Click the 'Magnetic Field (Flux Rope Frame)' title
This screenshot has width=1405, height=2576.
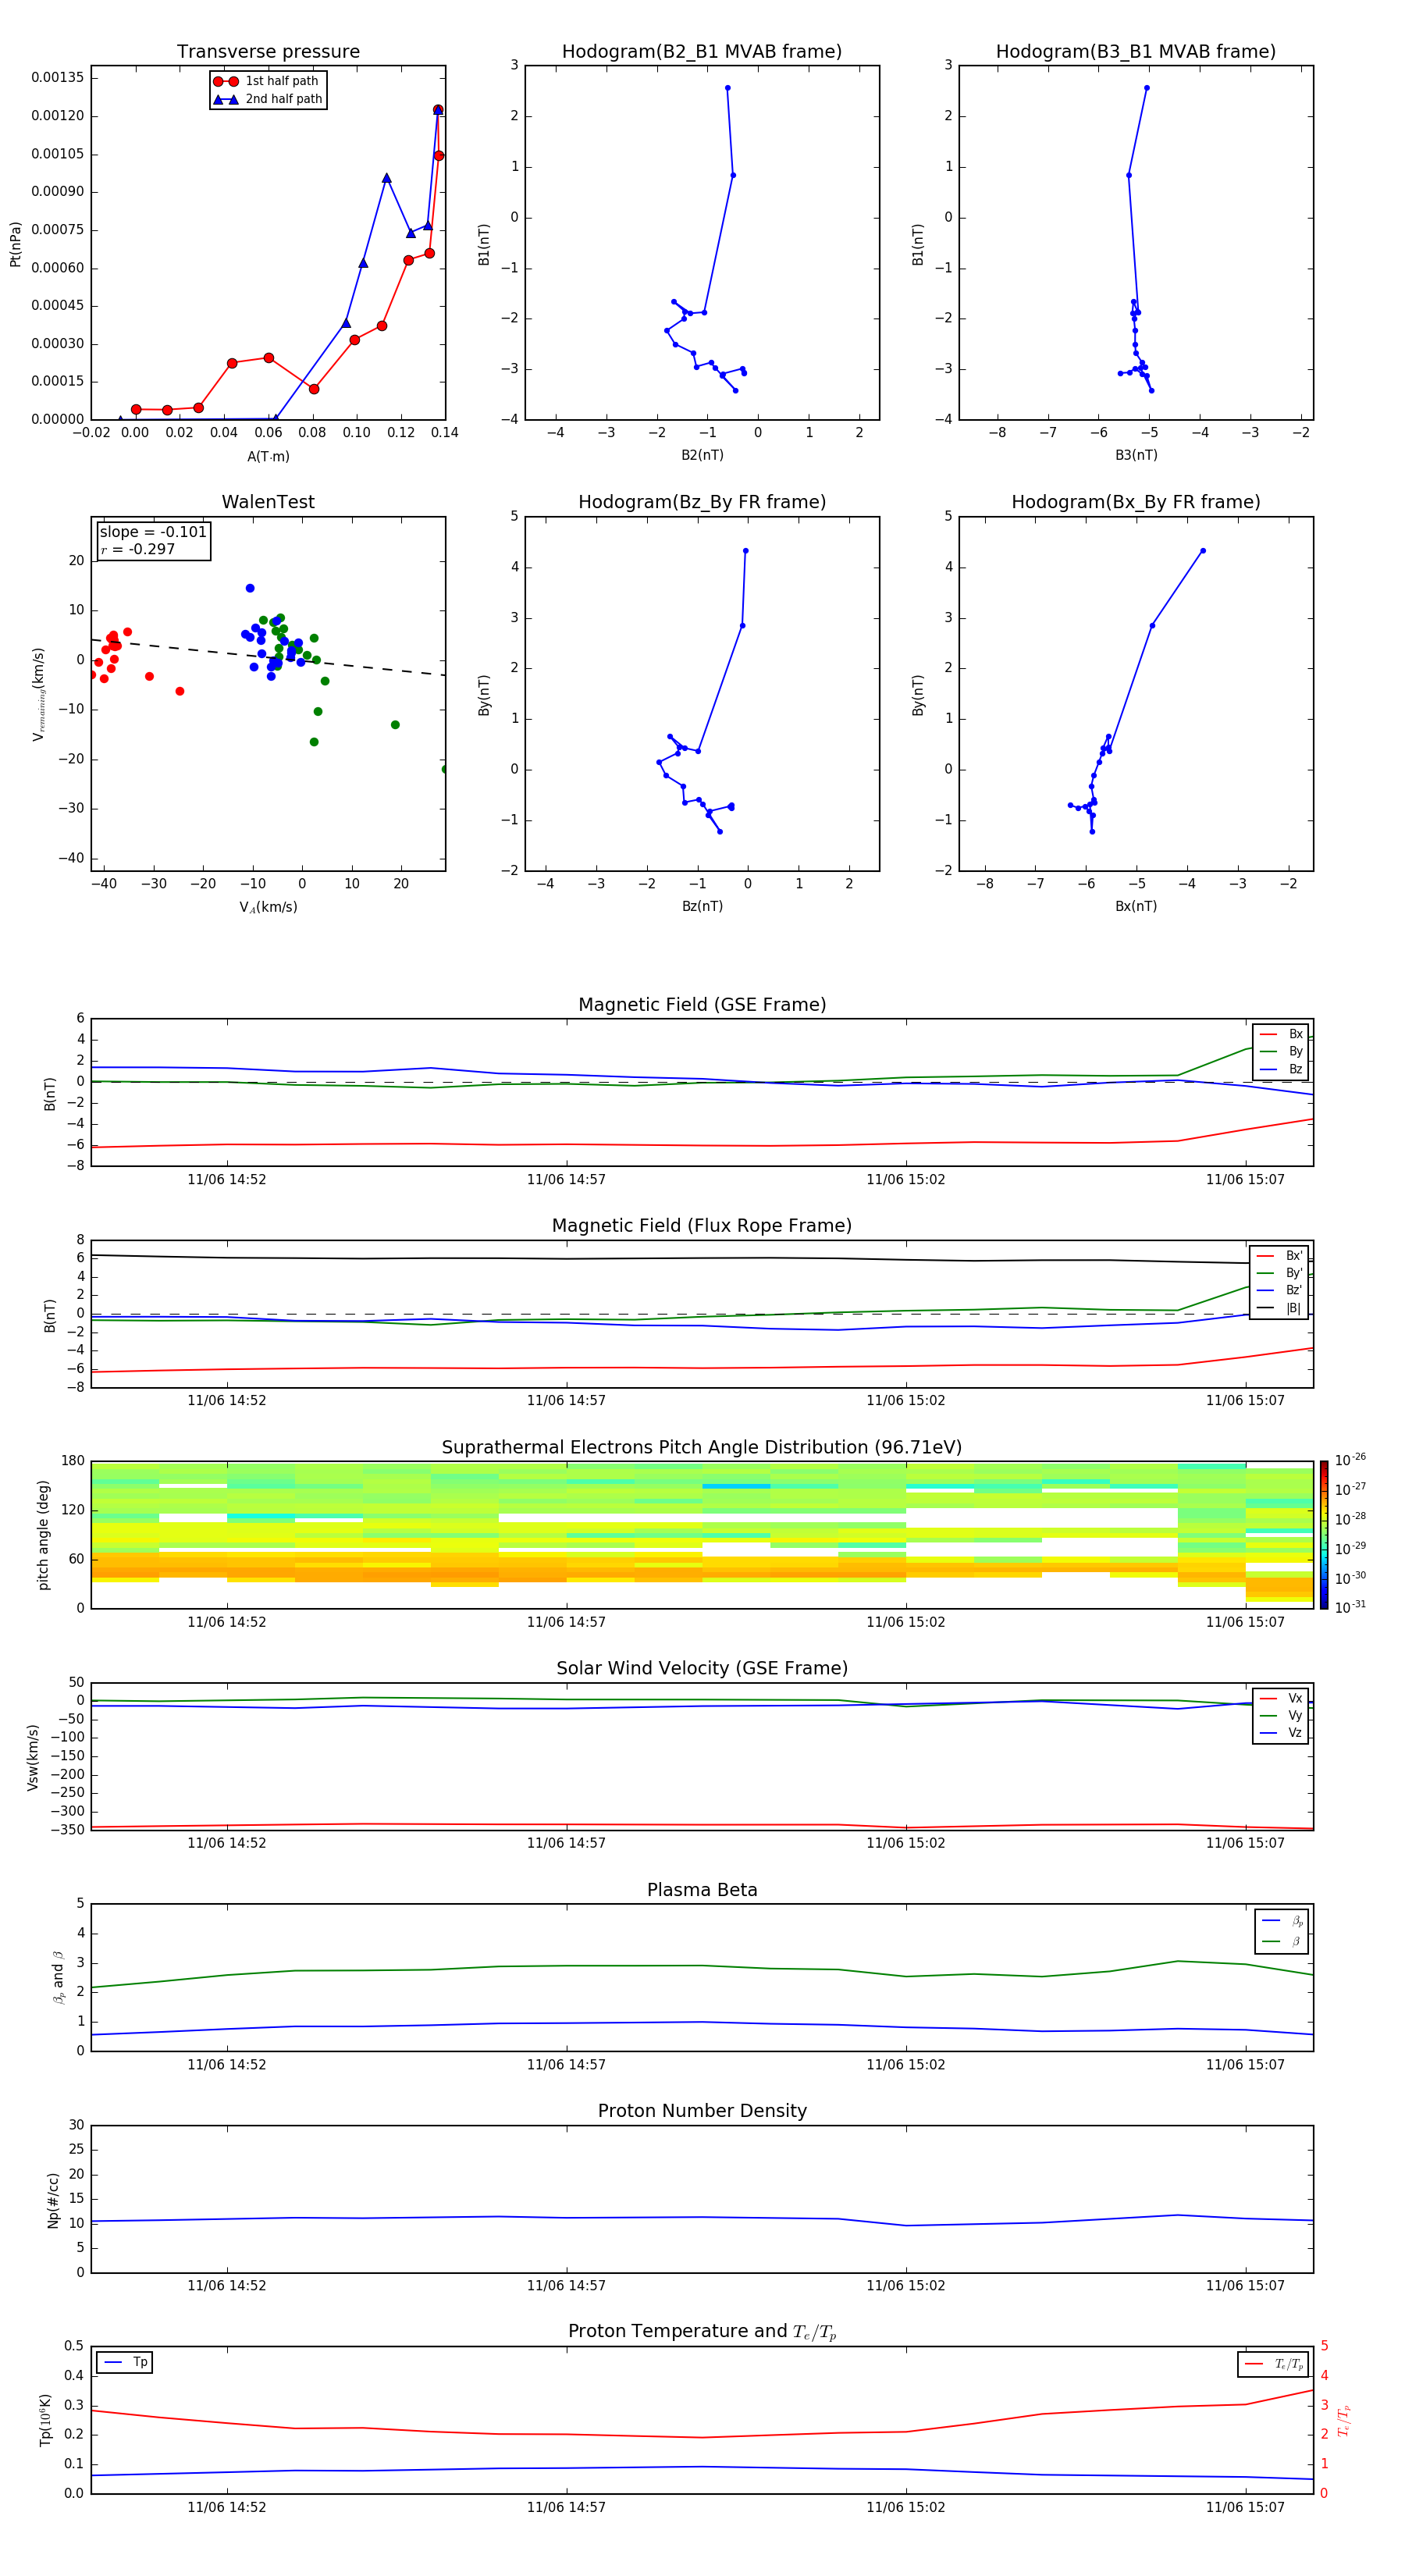pos(702,1226)
